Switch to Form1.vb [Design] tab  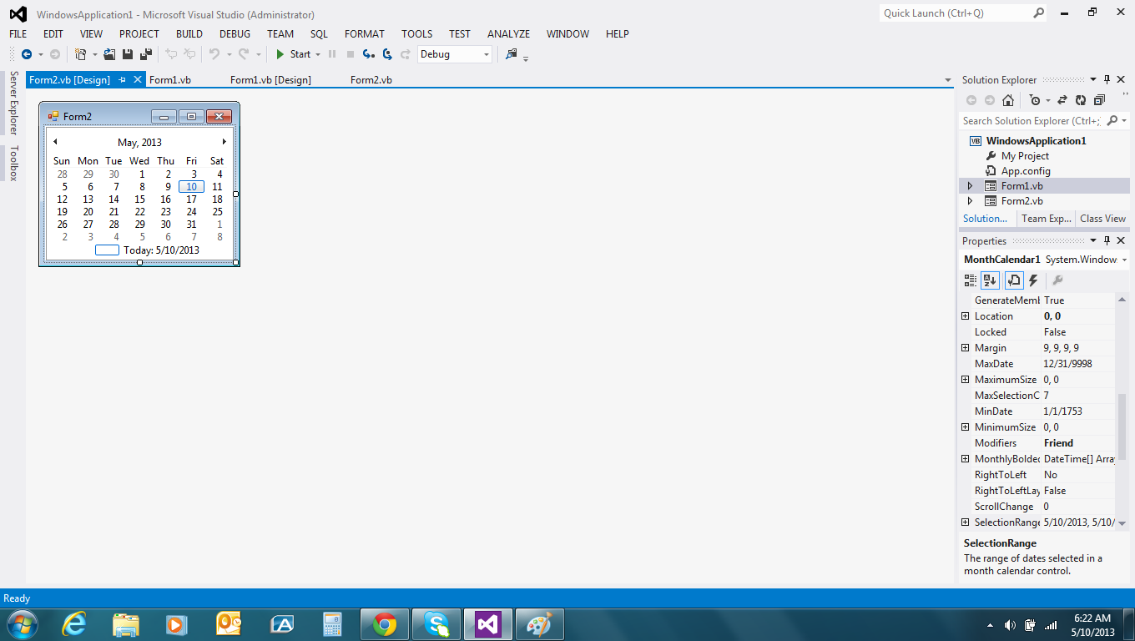click(x=270, y=80)
